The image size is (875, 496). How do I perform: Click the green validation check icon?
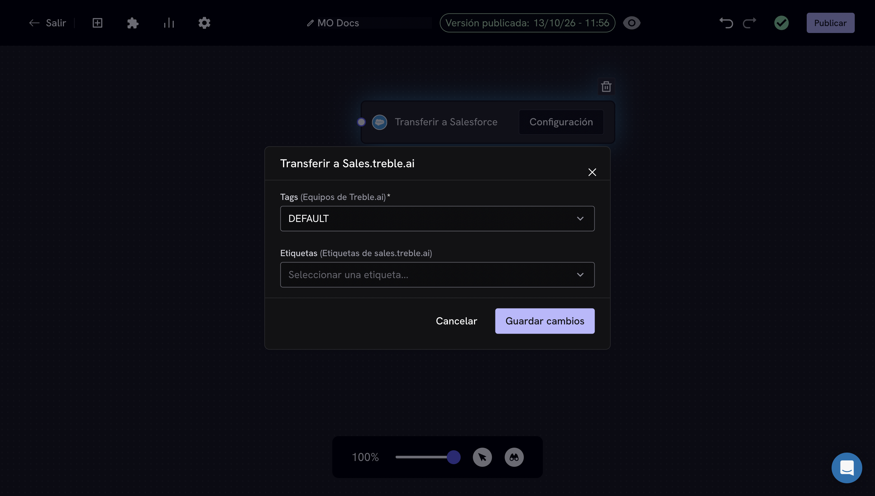[781, 23]
